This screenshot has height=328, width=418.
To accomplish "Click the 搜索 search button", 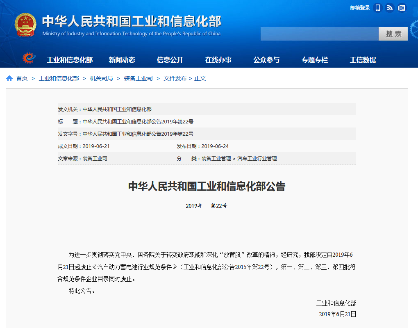I will coord(393,34).
